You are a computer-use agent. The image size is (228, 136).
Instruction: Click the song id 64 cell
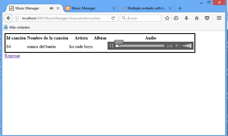(x=9, y=47)
